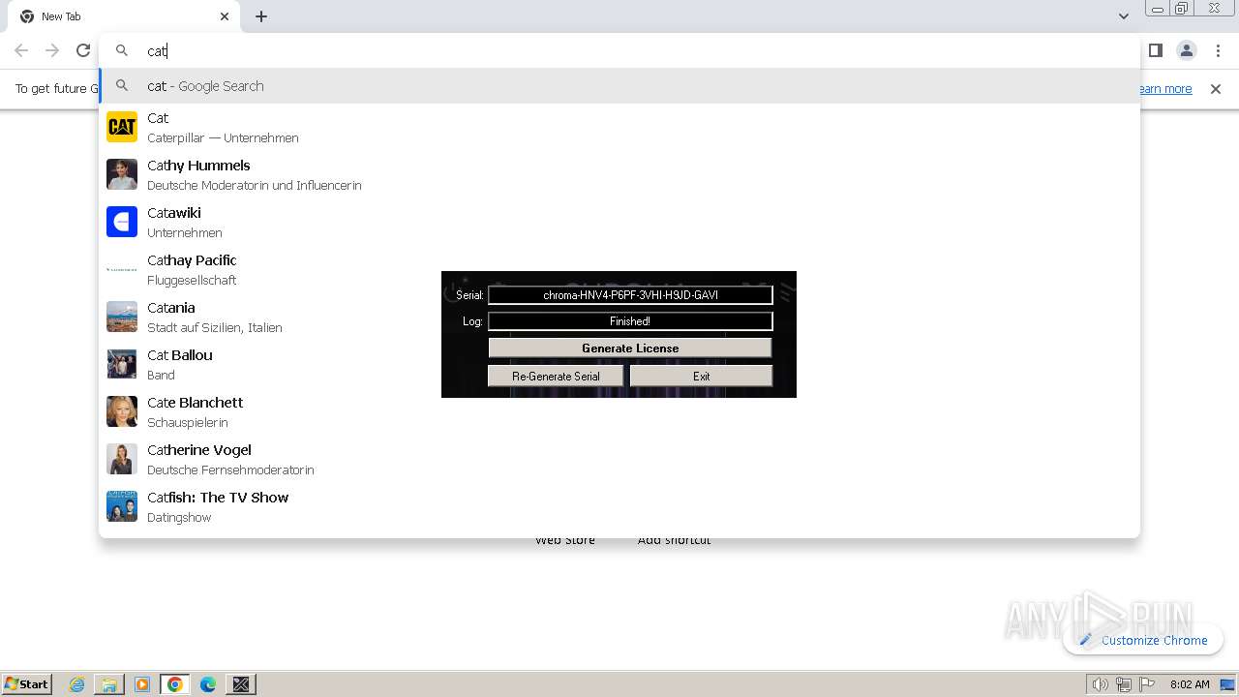Switch to Chrome in the taskbar
Screen dimensions: 1239x697
coord(175,684)
